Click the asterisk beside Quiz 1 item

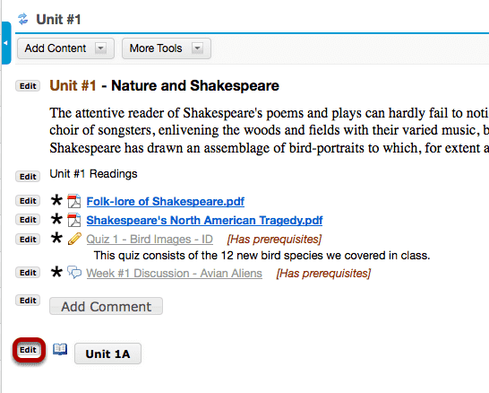(56, 238)
